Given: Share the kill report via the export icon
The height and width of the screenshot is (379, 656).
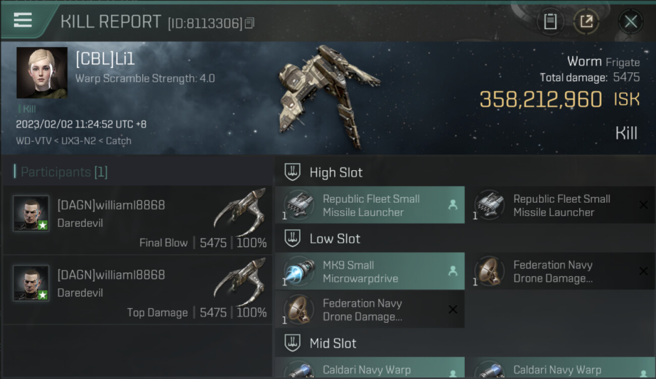Looking at the screenshot, I should click(x=586, y=21).
